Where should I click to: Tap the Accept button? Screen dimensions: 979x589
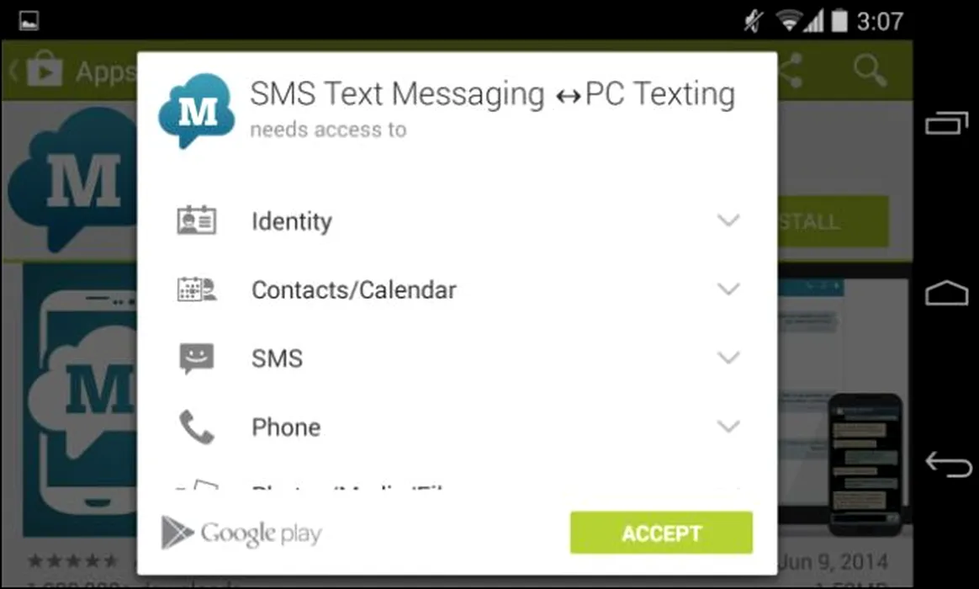661,533
